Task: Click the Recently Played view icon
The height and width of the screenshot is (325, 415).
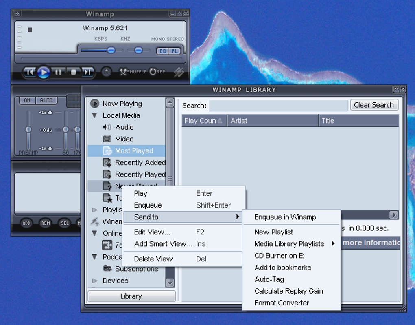Action: tap(107, 174)
